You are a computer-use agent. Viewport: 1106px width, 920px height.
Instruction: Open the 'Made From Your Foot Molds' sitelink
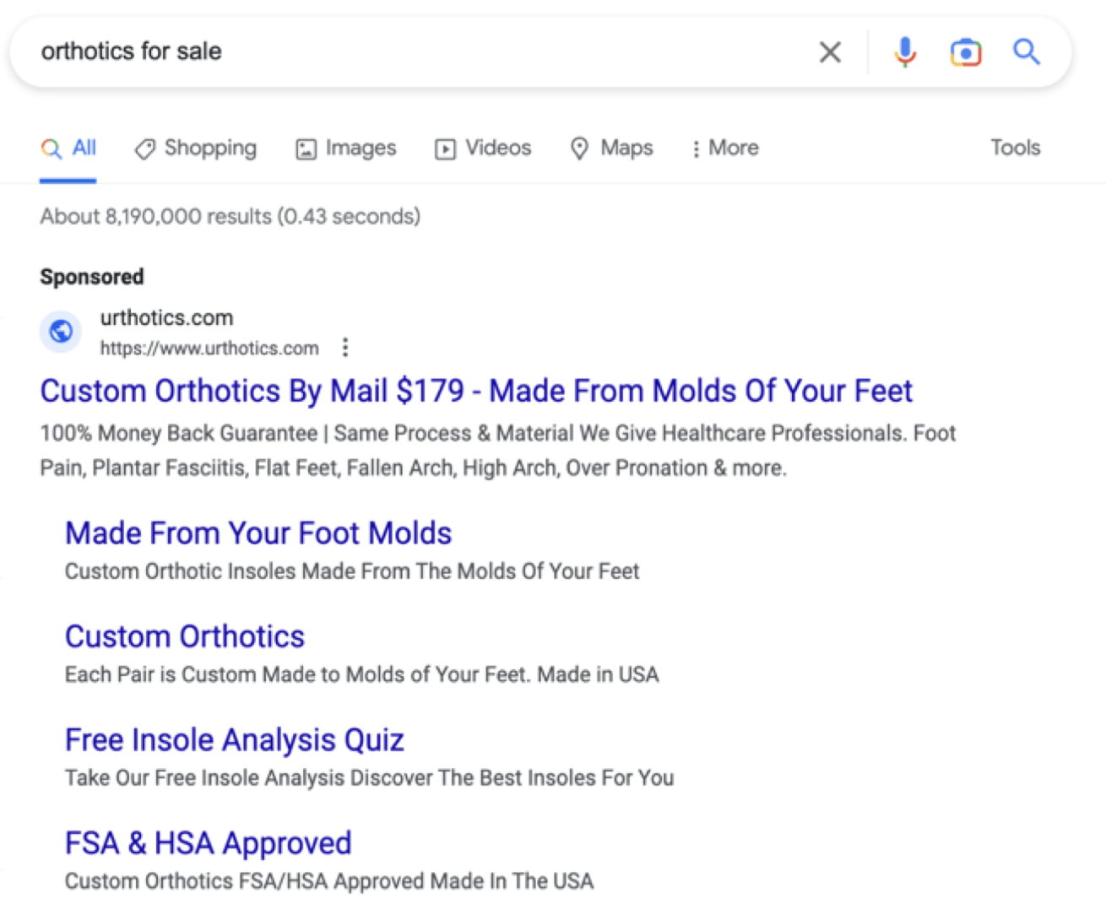click(258, 533)
